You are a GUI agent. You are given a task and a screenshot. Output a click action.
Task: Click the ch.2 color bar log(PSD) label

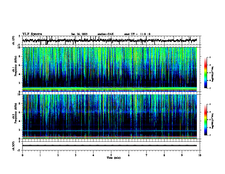click(x=213, y=121)
